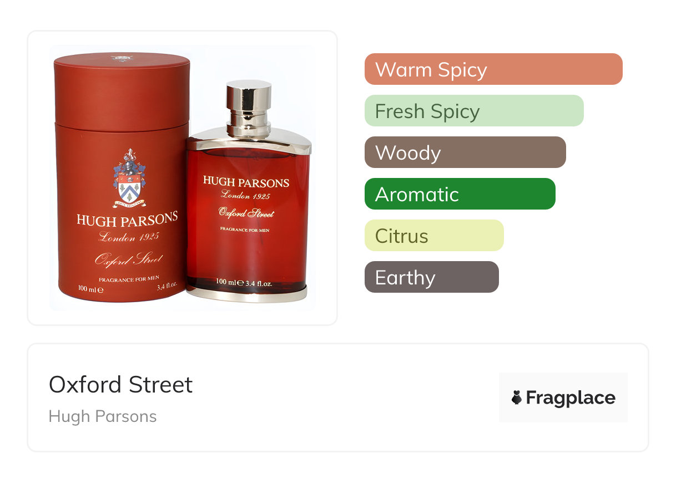
Task: Click the Fragplace perfume bottle logo icon
Action: [517, 398]
